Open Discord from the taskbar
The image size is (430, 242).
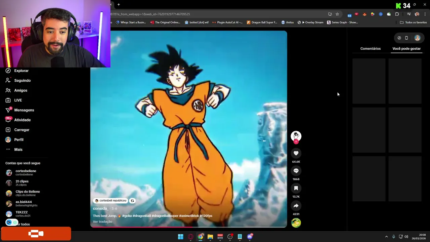250,237
